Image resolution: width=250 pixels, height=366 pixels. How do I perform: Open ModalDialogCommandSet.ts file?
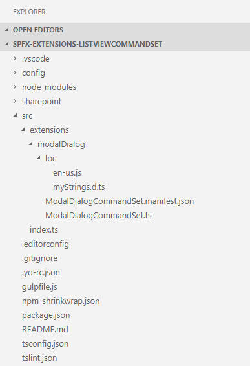click(98, 216)
